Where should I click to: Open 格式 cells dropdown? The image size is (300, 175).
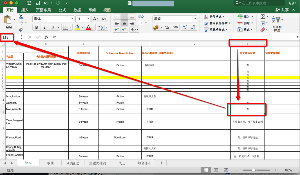pyautogui.click(x=245, y=30)
